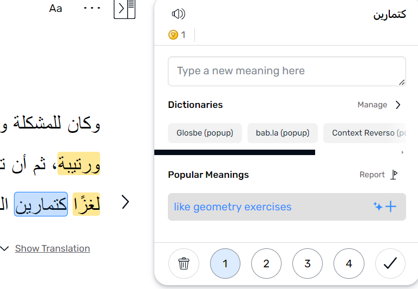Viewport: 418px width, 289px height.
Task: Set word status to level 3
Action: point(308,264)
